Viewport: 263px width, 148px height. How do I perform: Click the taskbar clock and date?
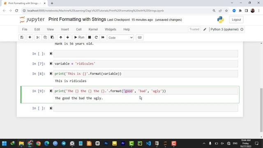click(x=246, y=143)
